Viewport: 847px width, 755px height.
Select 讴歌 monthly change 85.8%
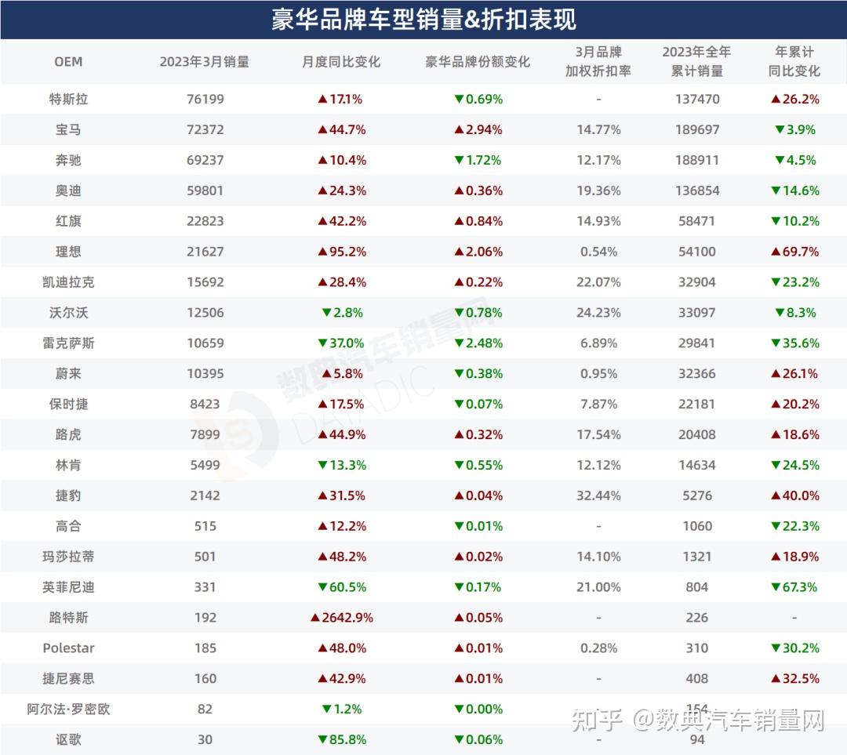coord(341,740)
